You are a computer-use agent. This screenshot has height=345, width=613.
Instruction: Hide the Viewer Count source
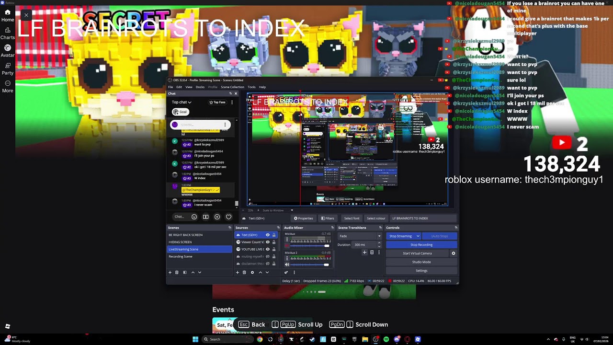(x=268, y=242)
